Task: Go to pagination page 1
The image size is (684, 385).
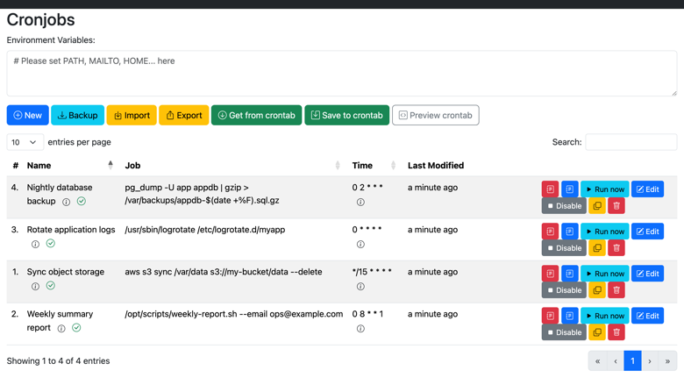Action: [x=632, y=361]
